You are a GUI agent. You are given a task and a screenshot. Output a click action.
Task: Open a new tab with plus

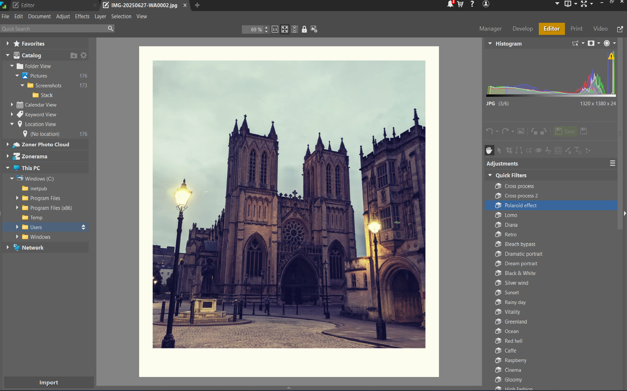pos(197,5)
